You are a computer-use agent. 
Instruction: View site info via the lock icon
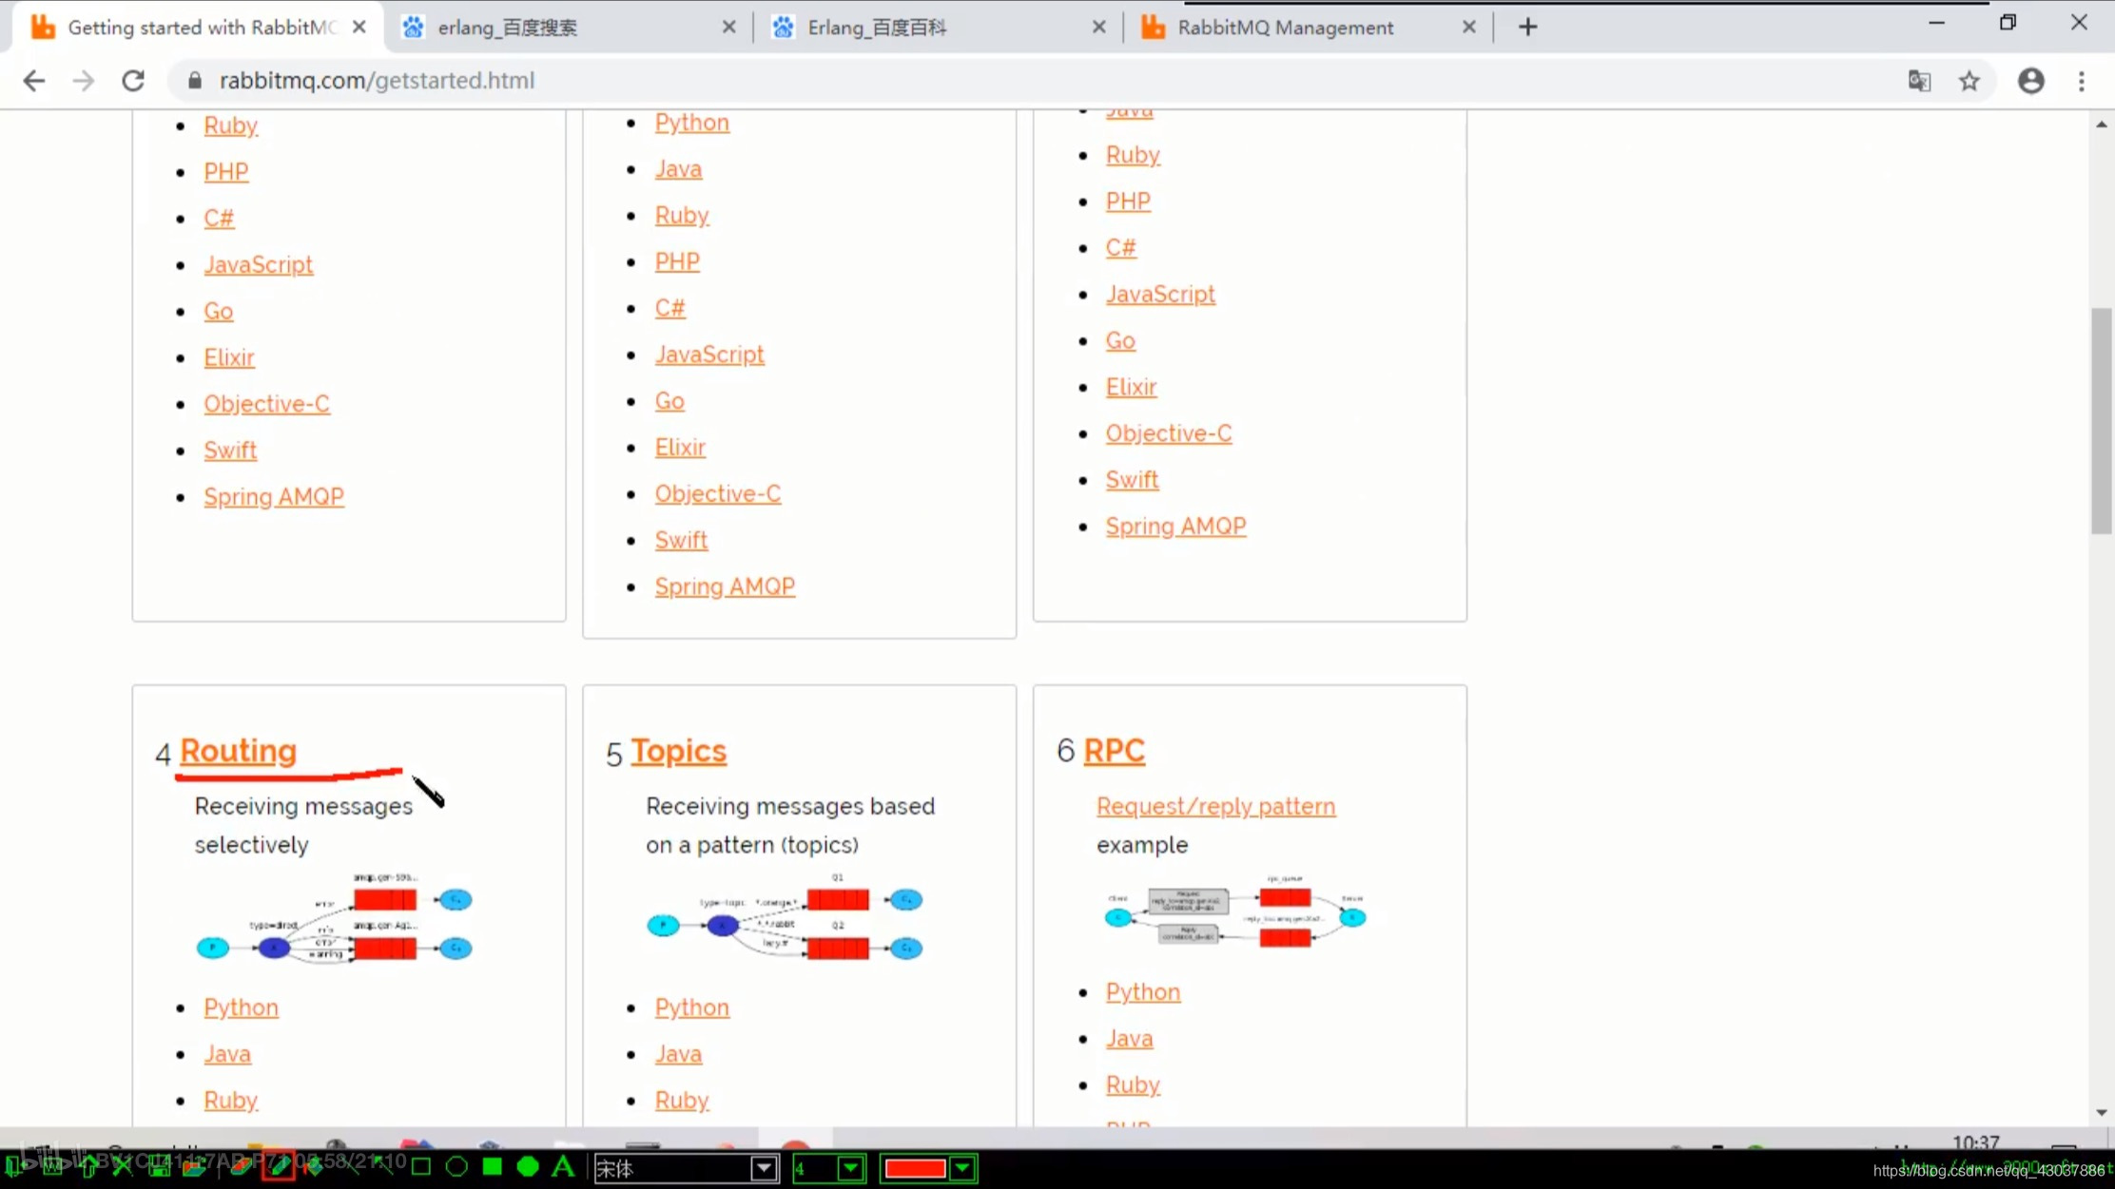pos(195,81)
